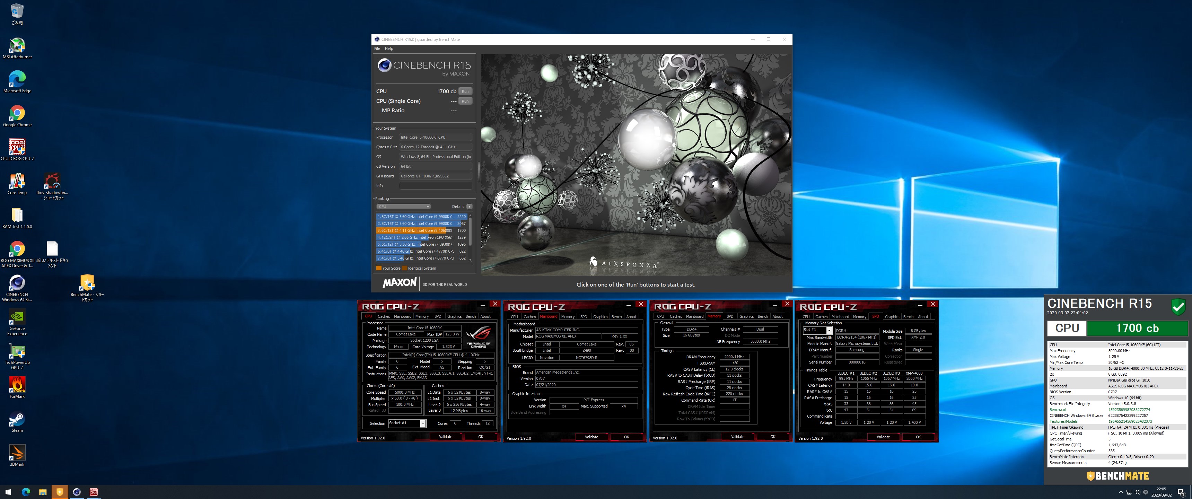1192x499 pixels.
Task: Click the Windows Start button
Action: 8,492
